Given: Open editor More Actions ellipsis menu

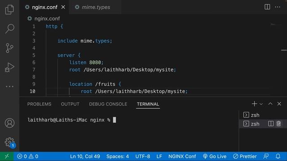Looking at the screenshot, I should pos(278,7).
